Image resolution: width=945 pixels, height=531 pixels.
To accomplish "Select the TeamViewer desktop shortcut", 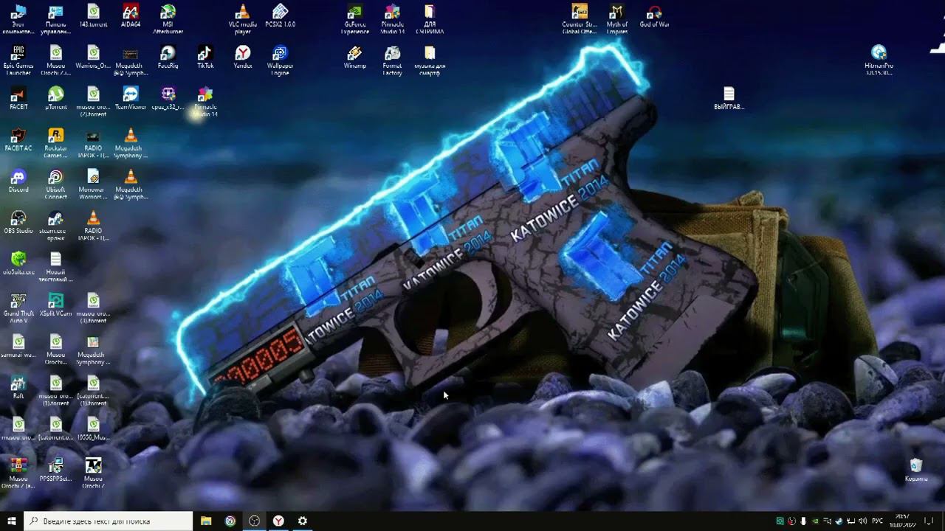I will [131, 99].
